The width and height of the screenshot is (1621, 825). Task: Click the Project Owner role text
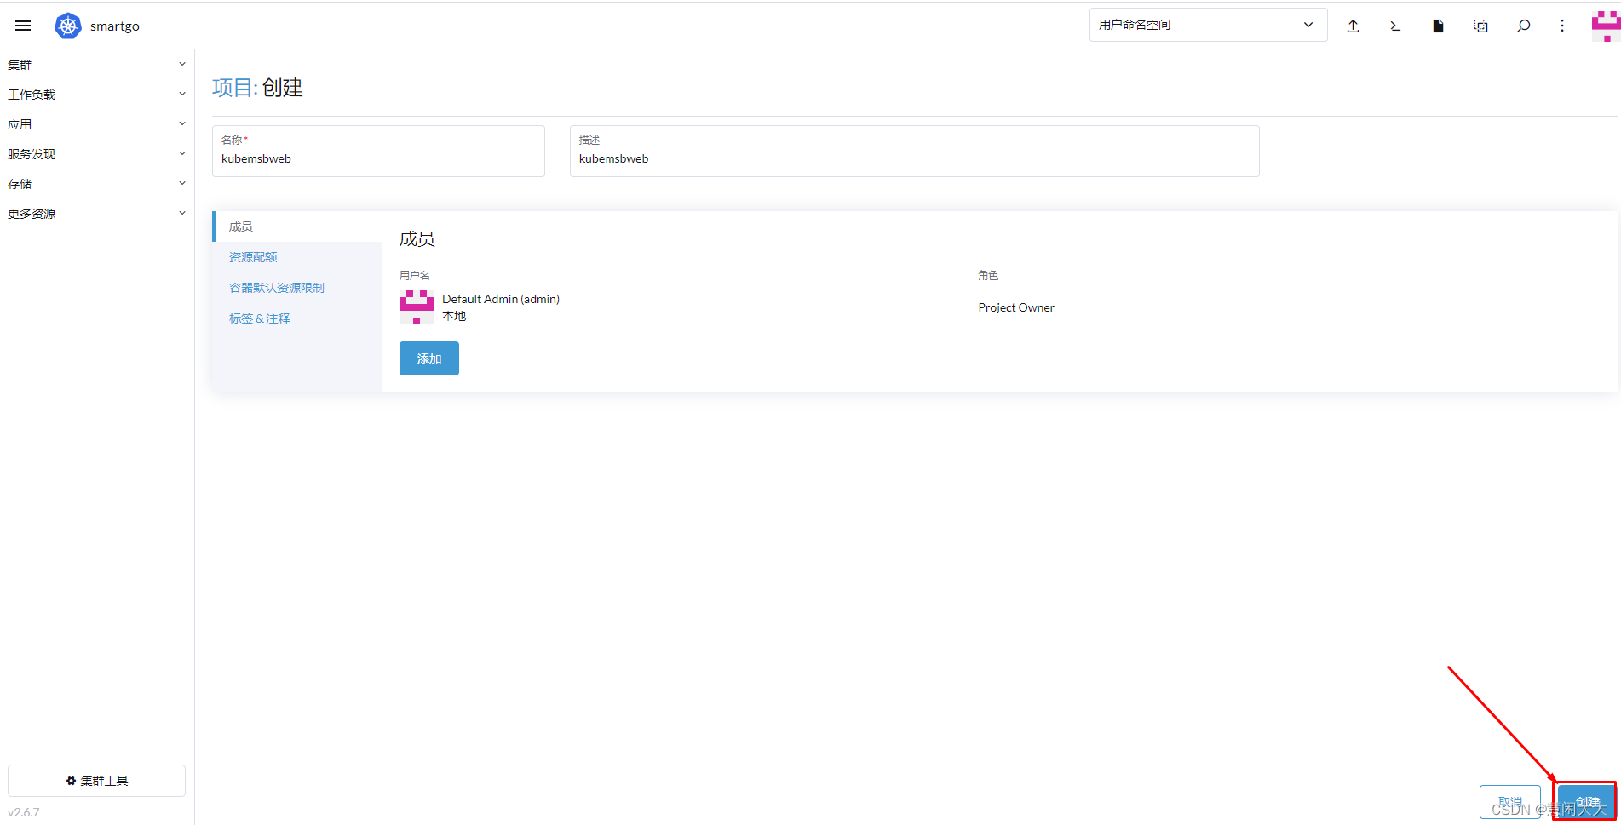coord(1016,307)
